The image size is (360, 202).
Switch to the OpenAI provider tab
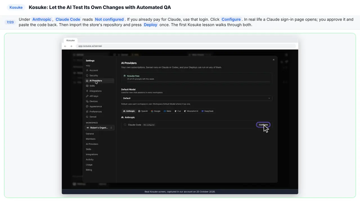coord(143,111)
